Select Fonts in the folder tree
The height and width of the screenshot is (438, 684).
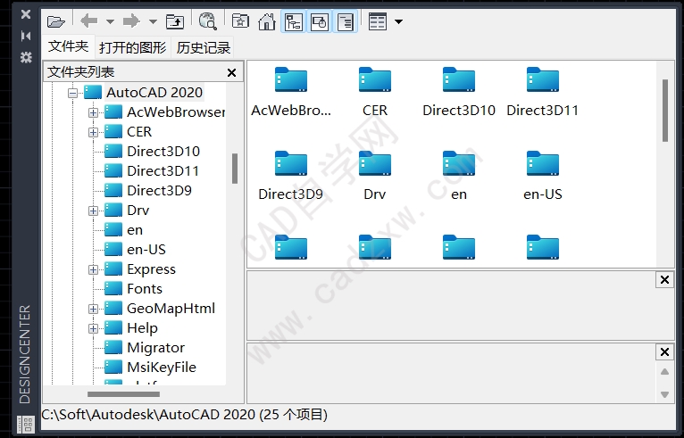(x=145, y=288)
